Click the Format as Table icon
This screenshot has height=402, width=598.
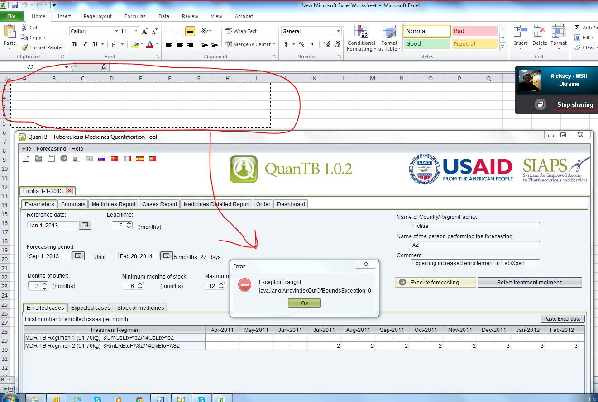tap(389, 31)
